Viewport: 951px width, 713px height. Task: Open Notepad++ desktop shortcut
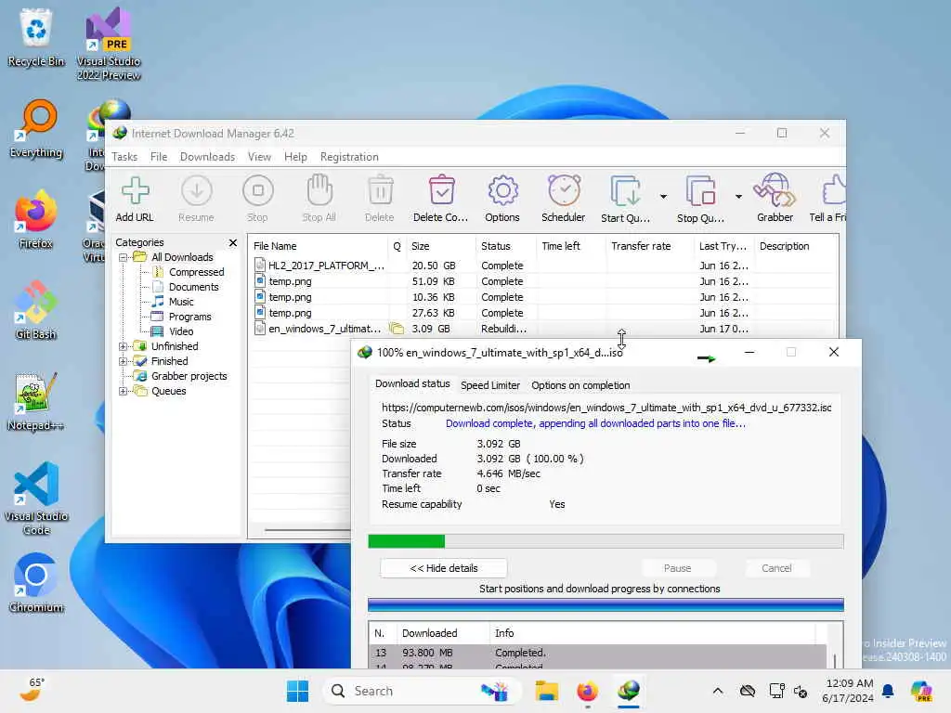click(36, 401)
